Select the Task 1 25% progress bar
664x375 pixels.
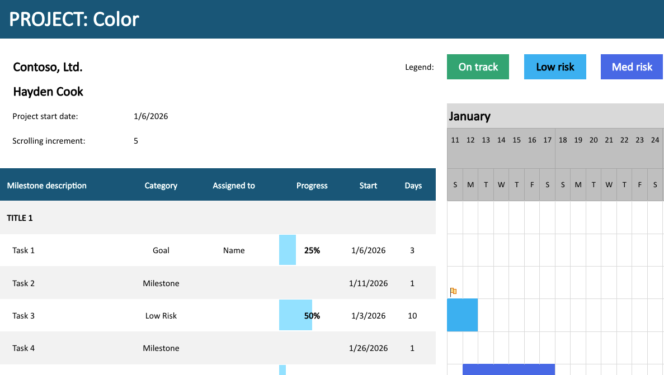[288, 250]
